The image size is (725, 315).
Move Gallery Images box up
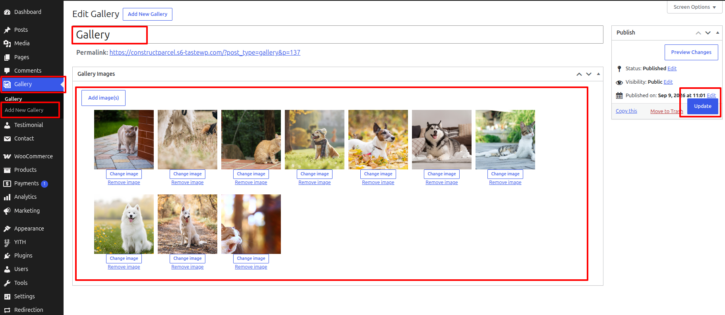[x=579, y=74]
